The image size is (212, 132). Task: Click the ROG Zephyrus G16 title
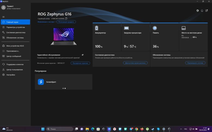tap(54, 14)
